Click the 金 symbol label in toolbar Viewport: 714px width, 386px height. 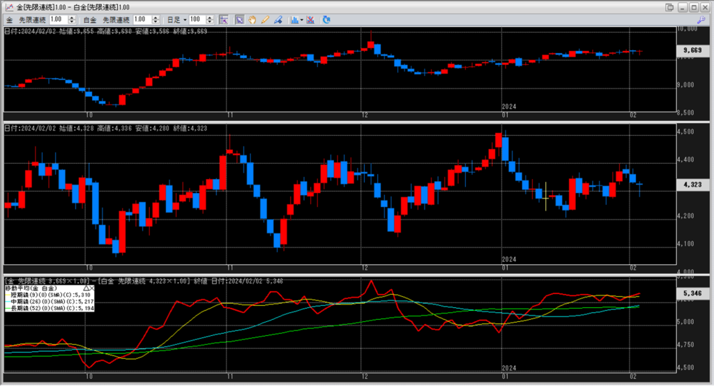click(x=10, y=20)
